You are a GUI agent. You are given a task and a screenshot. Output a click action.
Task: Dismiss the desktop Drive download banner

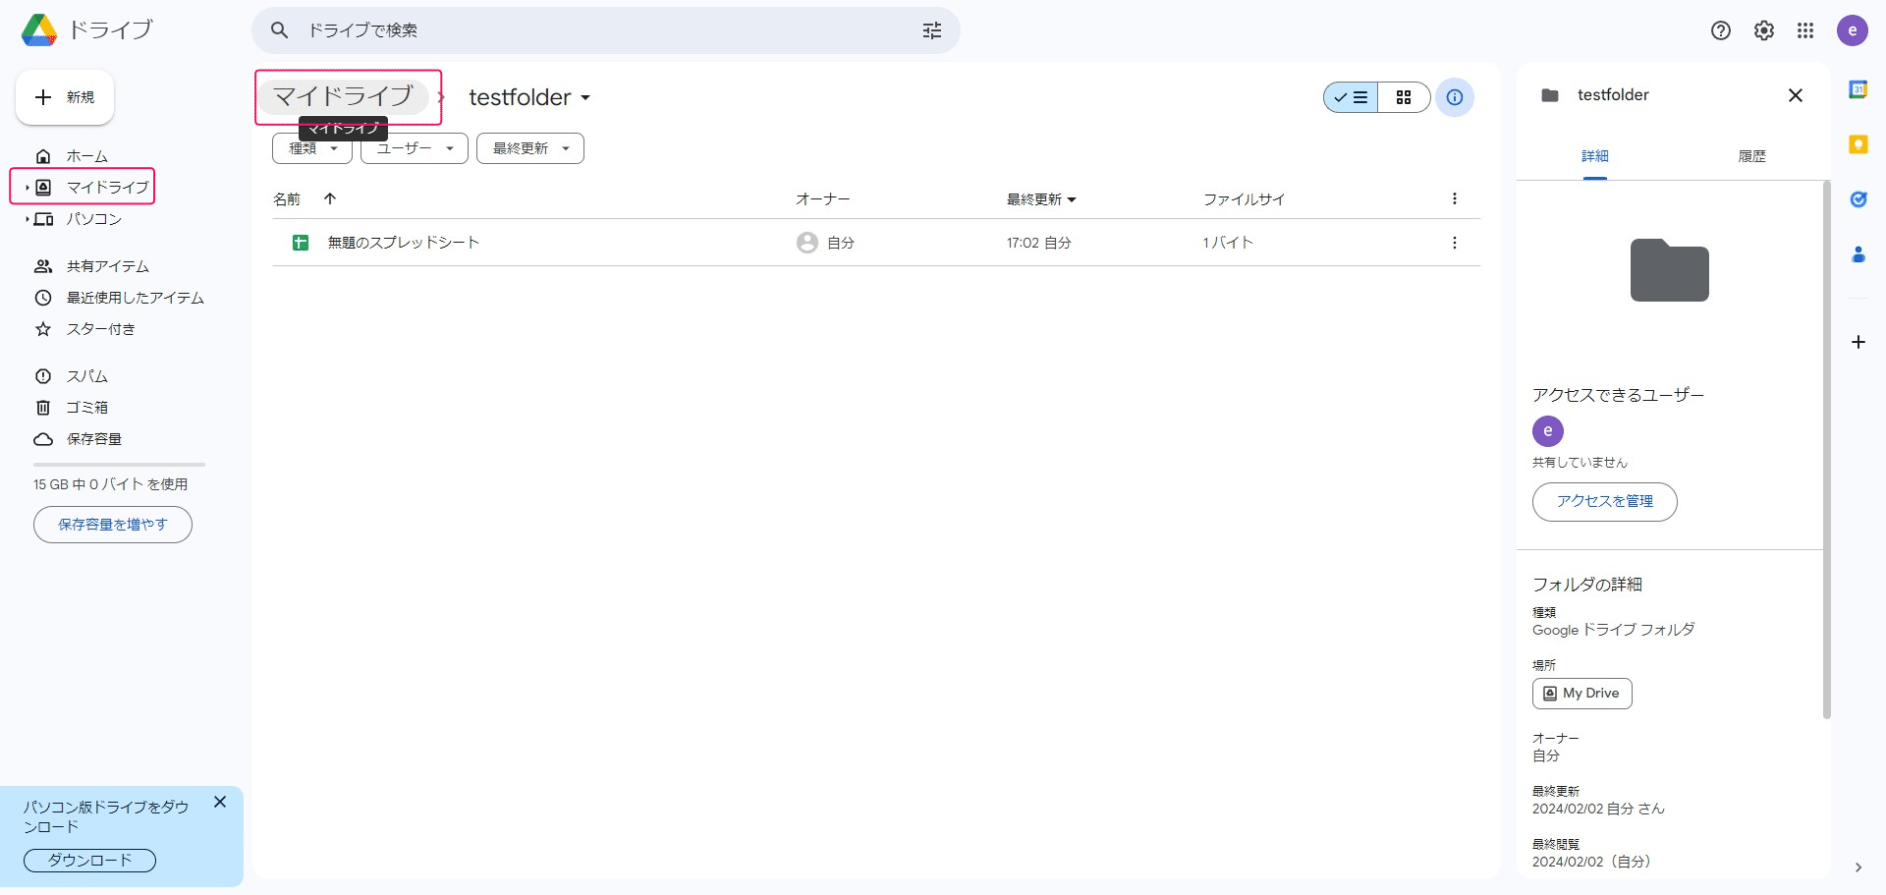pyautogui.click(x=220, y=802)
